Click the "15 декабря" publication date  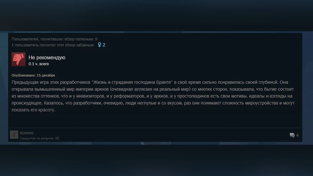click(x=46, y=75)
